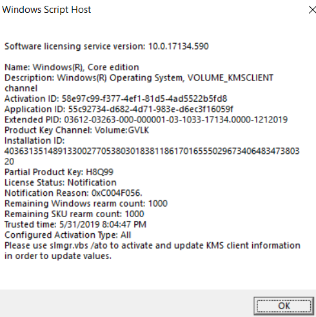Click 'Remaining SKU rearm count: 1000' line
The height and width of the screenshot is (317, 316).
tap(74, 214)
